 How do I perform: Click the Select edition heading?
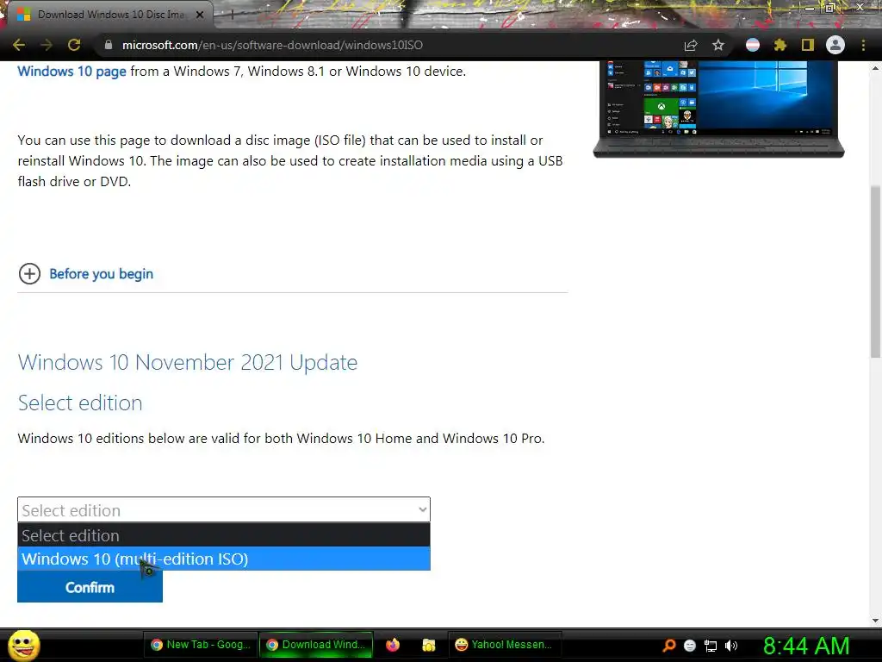[80, 403]
